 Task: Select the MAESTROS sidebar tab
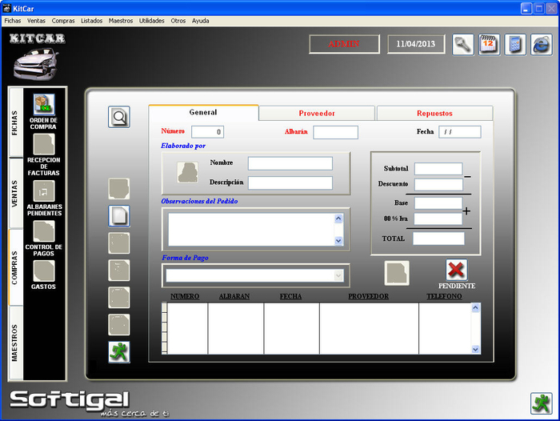[15, 343]
